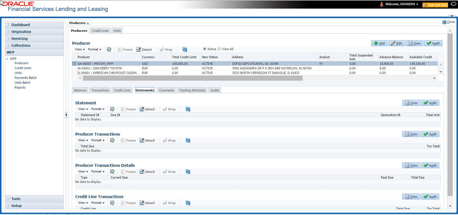Refresh the Statement table
This screenshot has height=215, width=458.
click(188, 109)
